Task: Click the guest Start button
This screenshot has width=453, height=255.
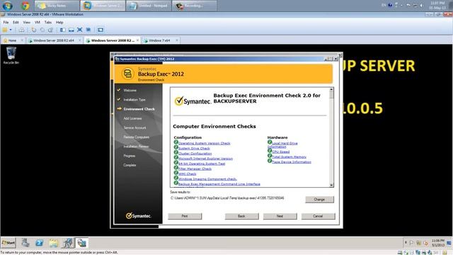Action: point(8,243)
